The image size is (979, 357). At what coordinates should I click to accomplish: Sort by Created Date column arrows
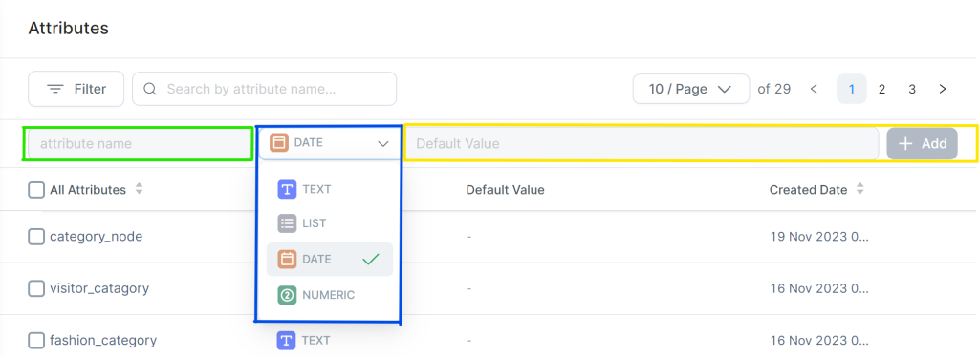pos(859,189)
